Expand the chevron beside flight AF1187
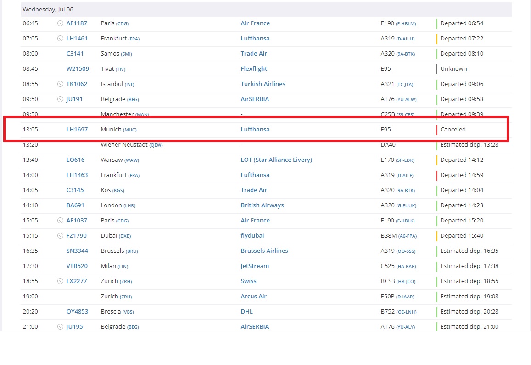The width and height of the screenshot is (531, 365). [x=60, y=23]
